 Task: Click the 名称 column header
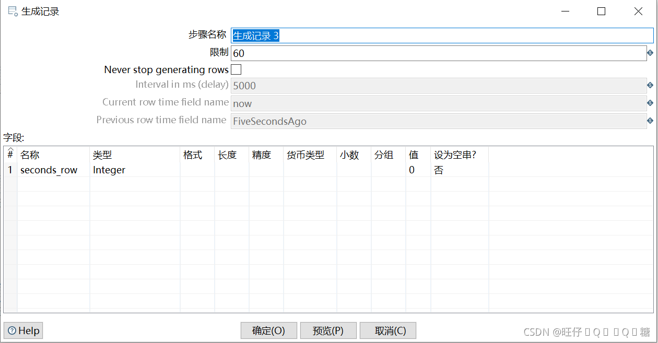point(54,155)
